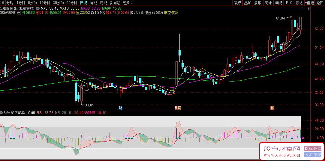
Task: Switch to 周线 weekly chart
Action: click(x=94, y=3)
